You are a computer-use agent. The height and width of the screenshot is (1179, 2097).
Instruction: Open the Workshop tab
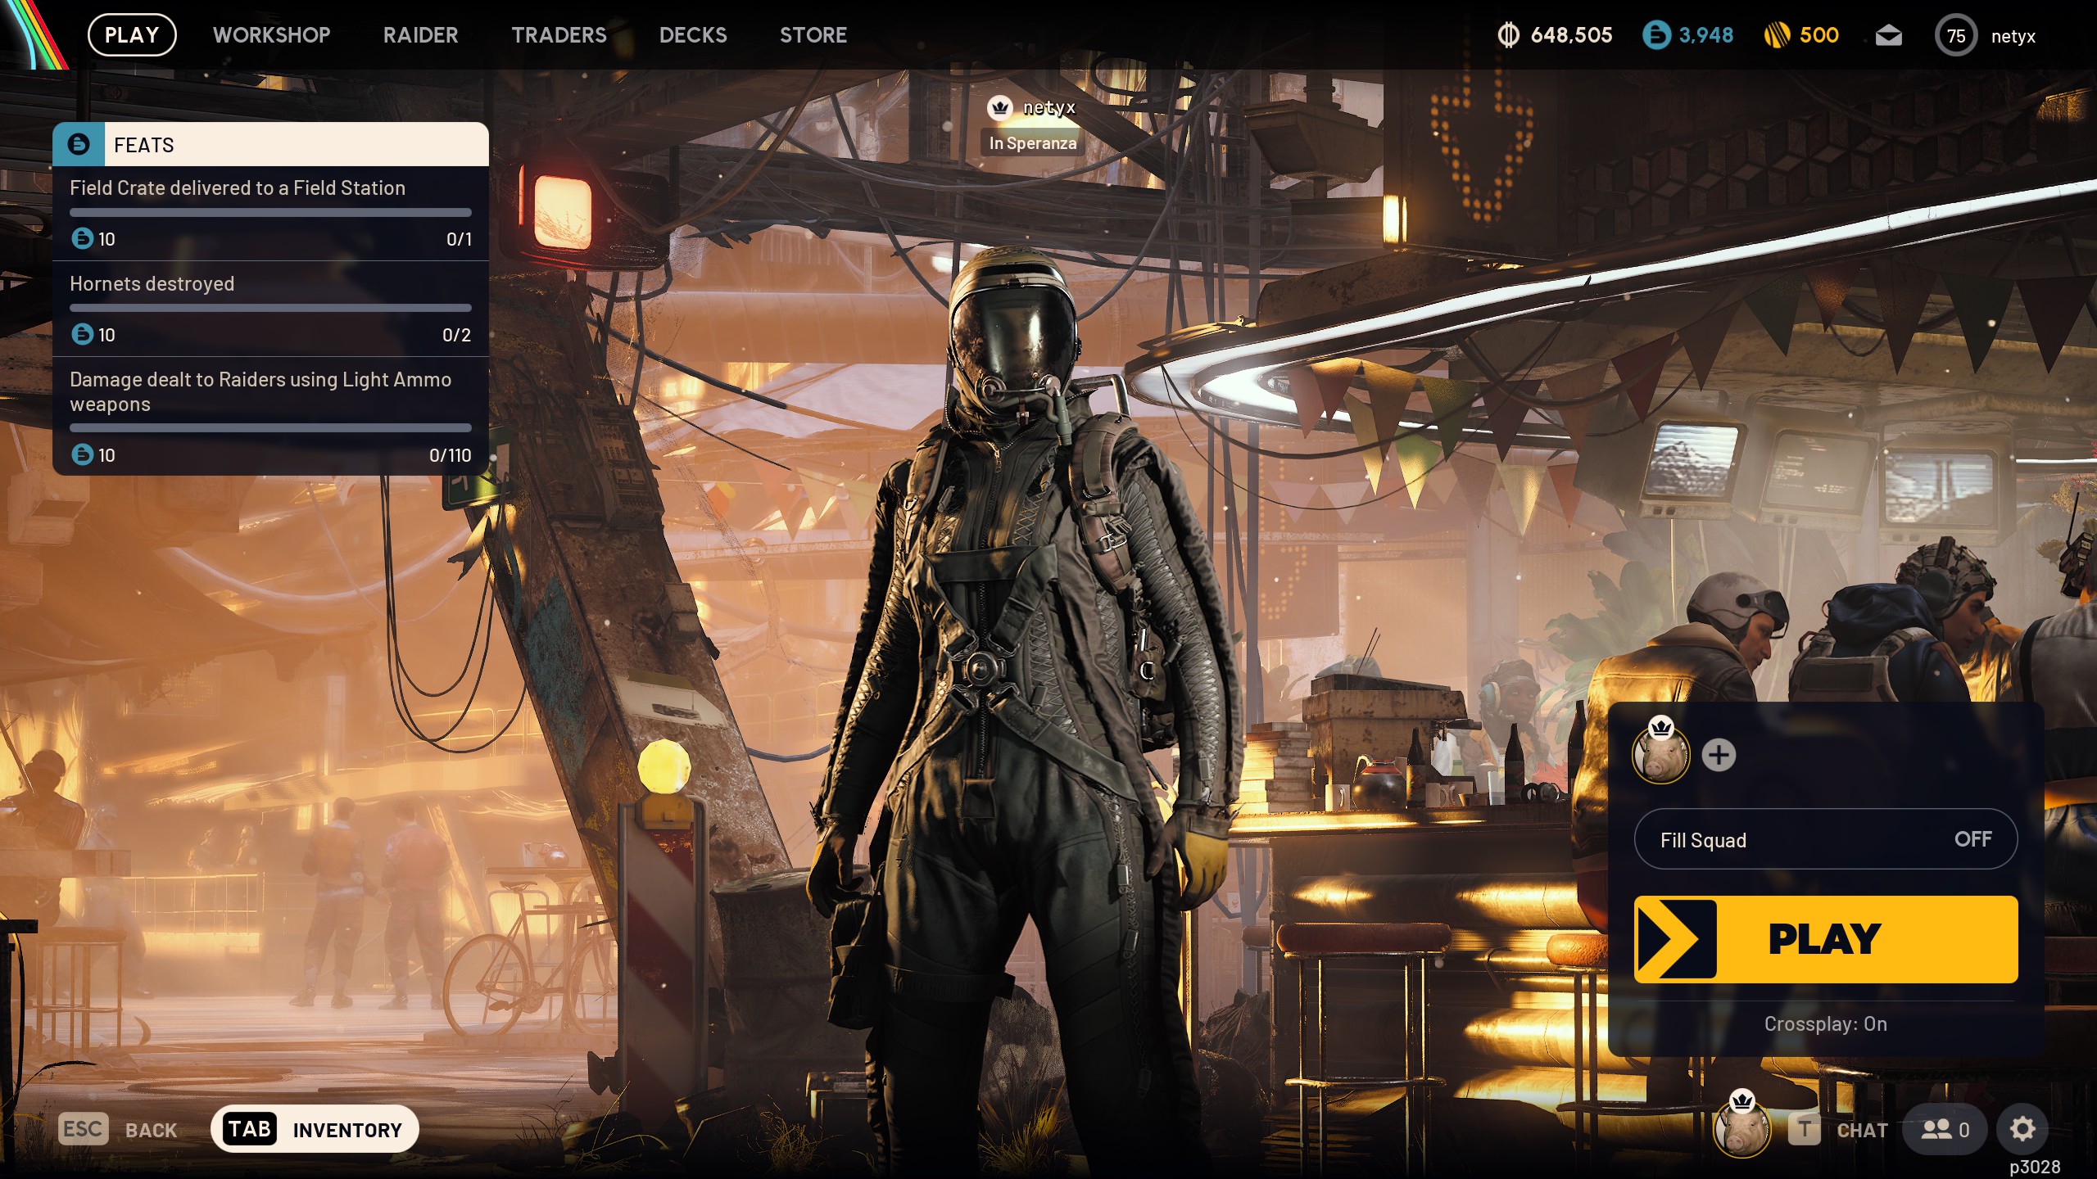(271, 35)
